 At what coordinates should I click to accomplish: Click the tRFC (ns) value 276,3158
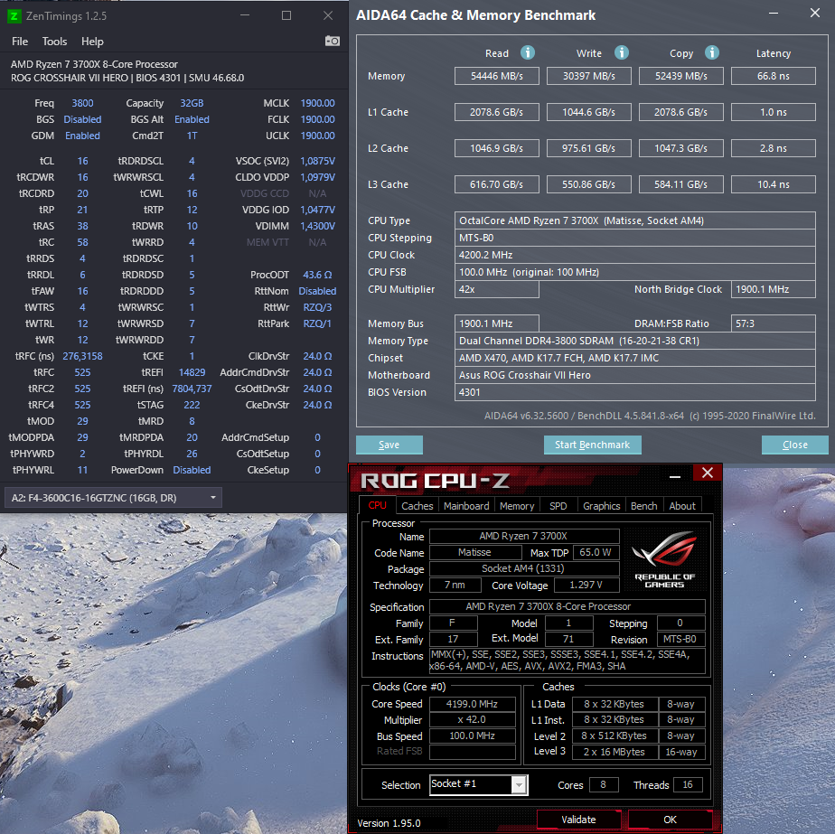82,356
